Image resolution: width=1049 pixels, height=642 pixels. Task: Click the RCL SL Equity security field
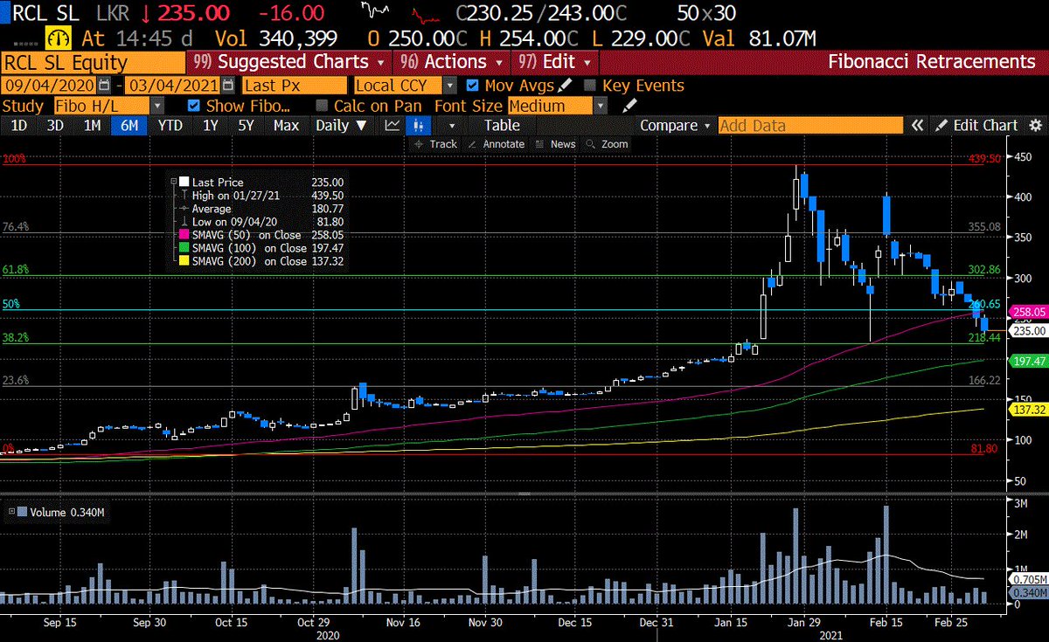[93, 62]
